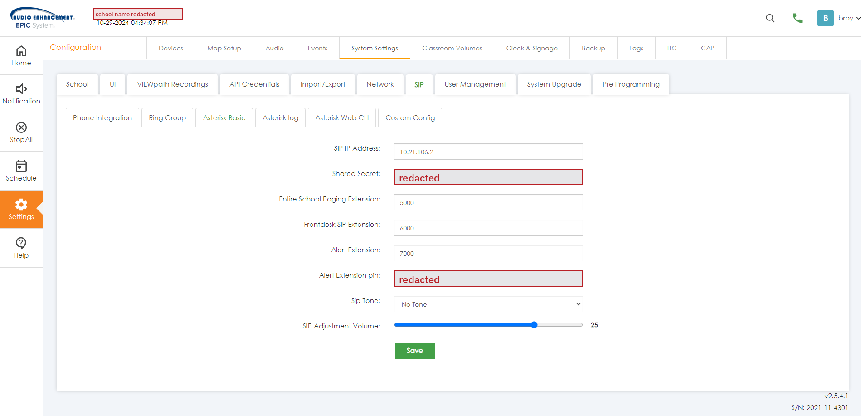The image size is (861, 416).
Task: Open VIEWpath Recordings subtab
Action: click(172, 84)
